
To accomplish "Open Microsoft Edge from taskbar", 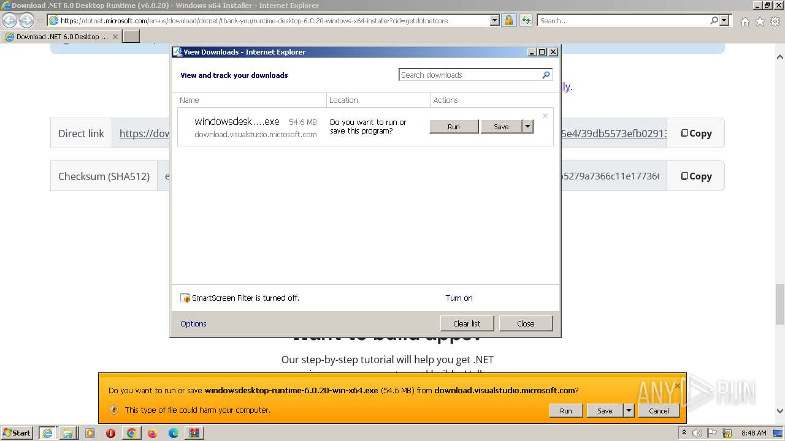I will pyautogui.click(x=174, y=433).
